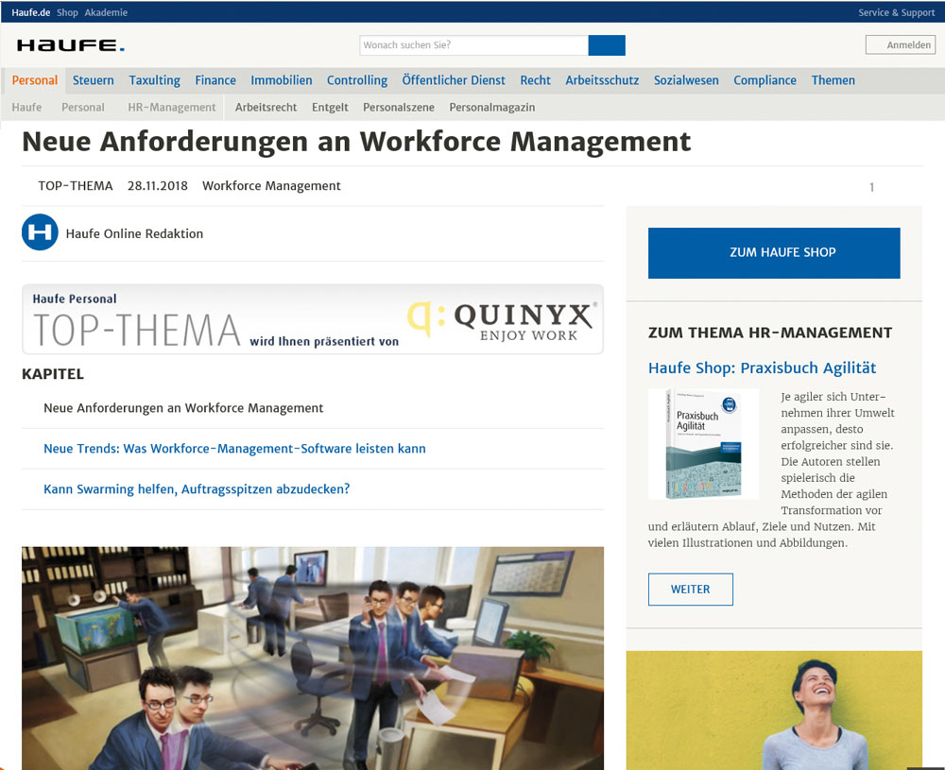Follow the 'Haufe Shop: Praxisbuch Agilität' heading link
945x770 pixels.
pyautogui.click(x=762, y=368)
